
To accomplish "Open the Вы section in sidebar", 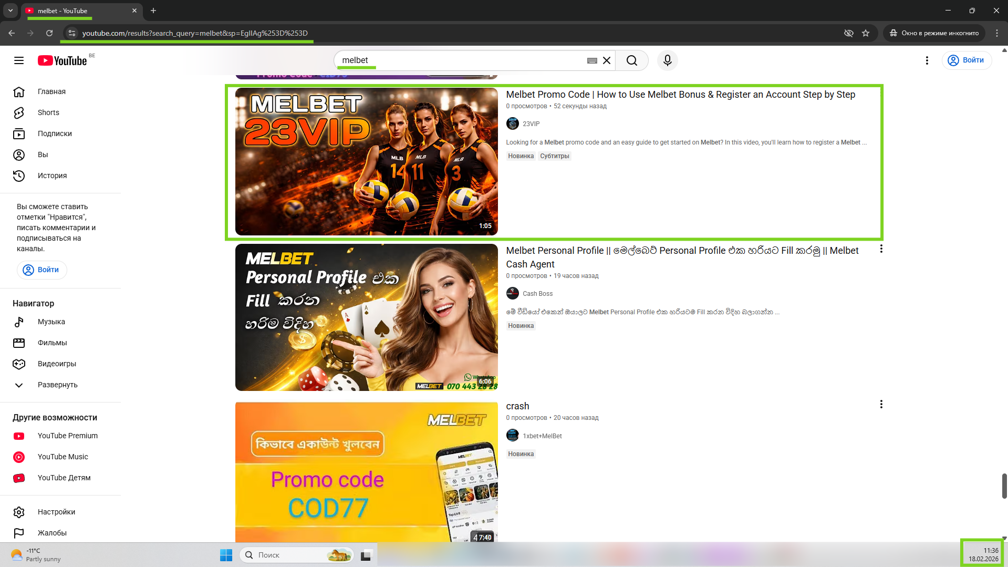I will (x=60, y=154).
